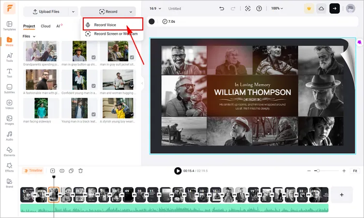
Task: Select Record Screen or Webcam
Action: tap(113, 34)
